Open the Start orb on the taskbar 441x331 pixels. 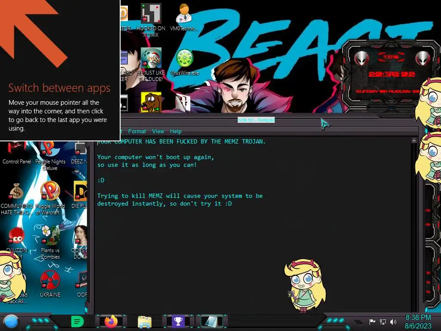coord(11,322)
